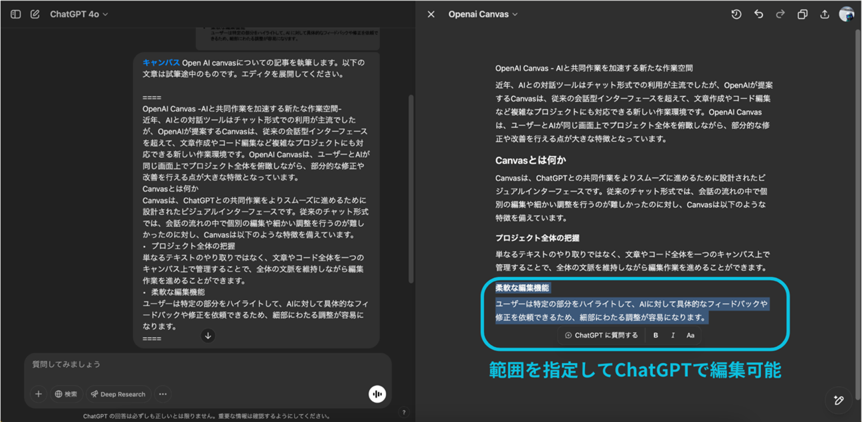
Task: Open the ChatGPT 4o model dropdown
Action: coord(79,14)
